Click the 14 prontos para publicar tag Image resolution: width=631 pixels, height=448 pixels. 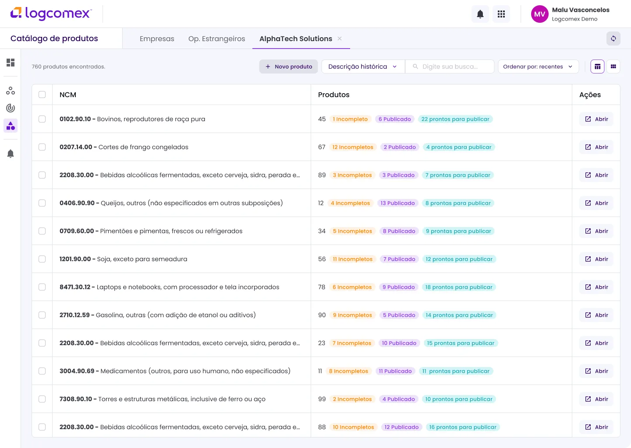(459, 315)
